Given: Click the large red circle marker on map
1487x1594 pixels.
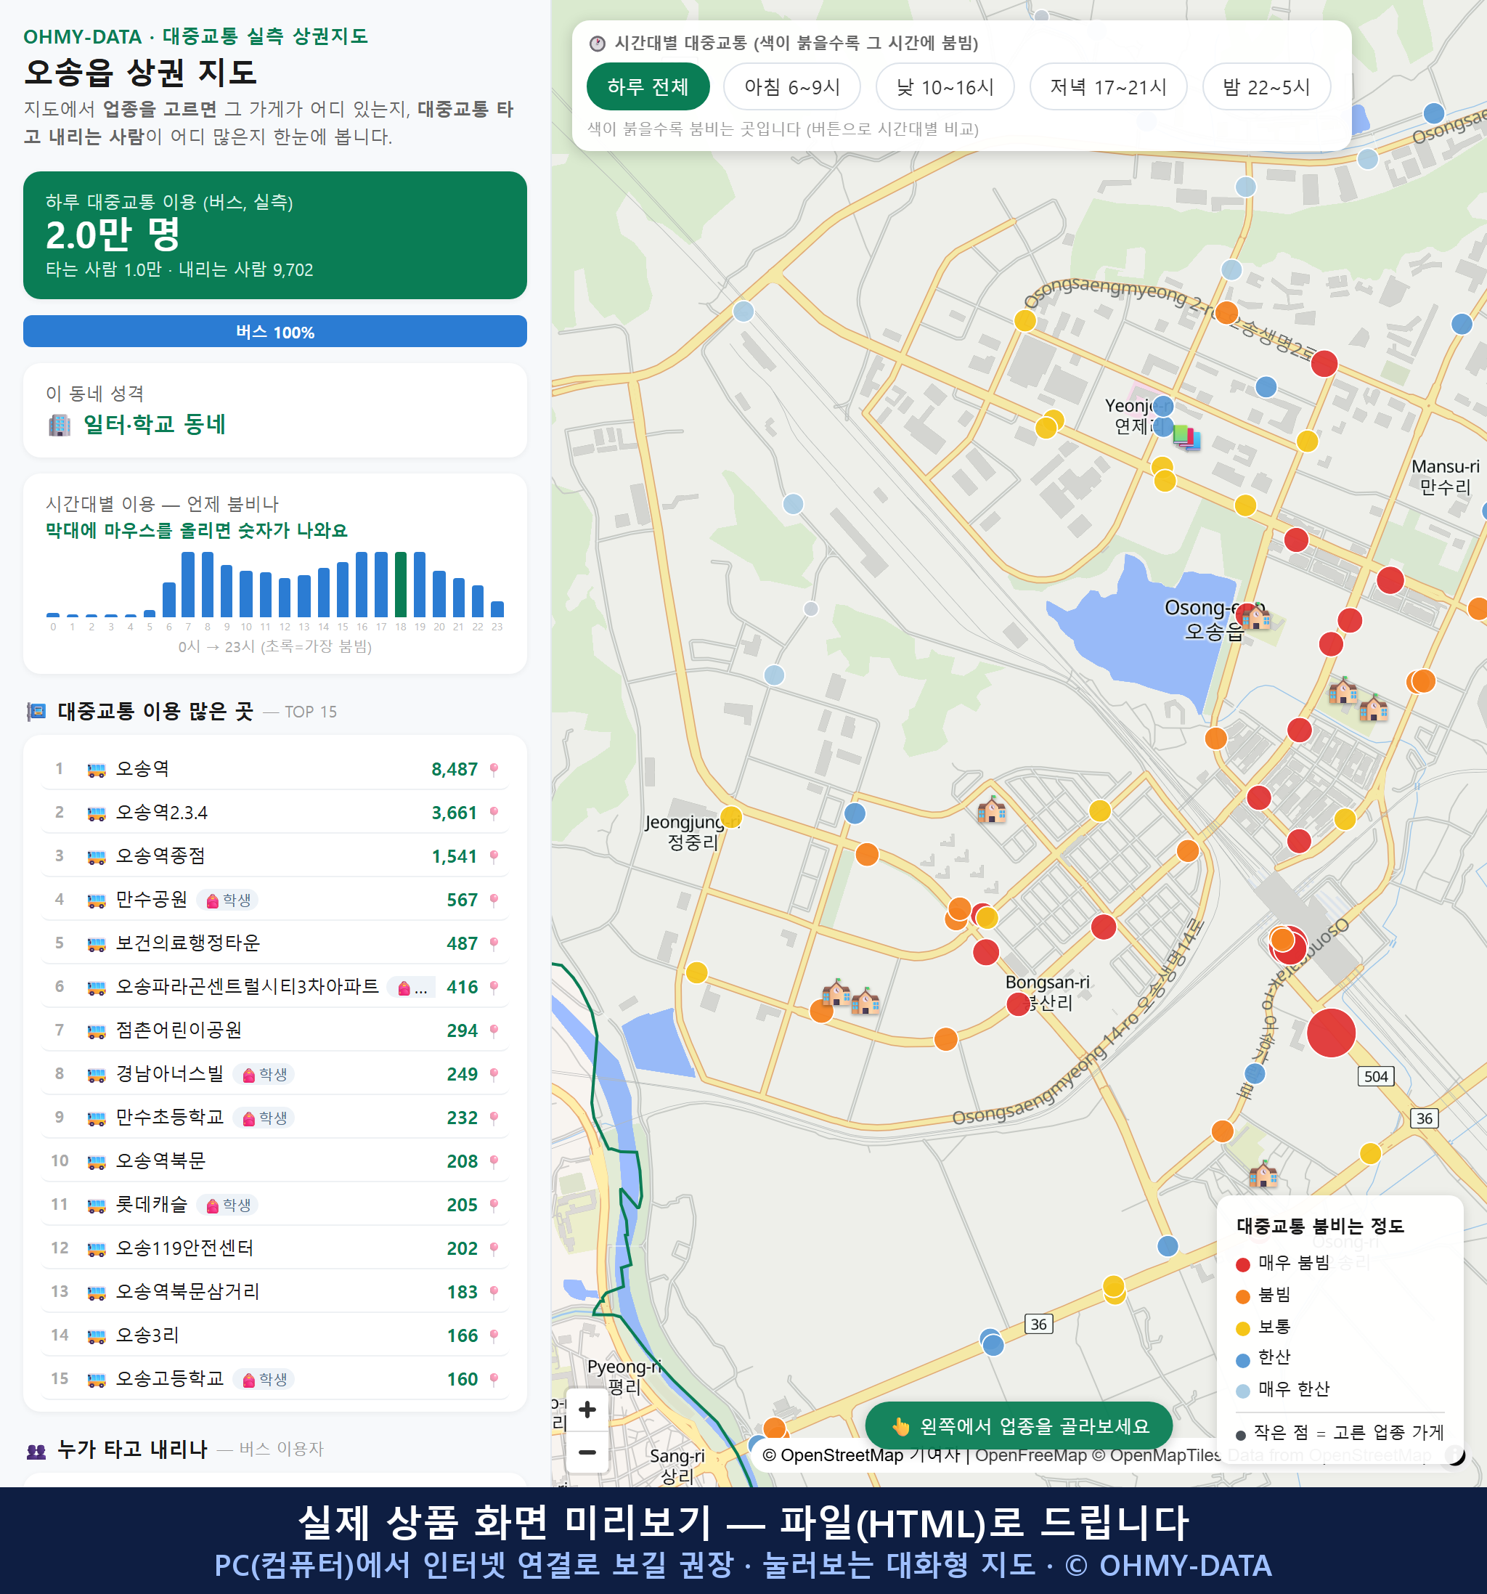Looking at the screenshot, I should click(1331, 1033).
